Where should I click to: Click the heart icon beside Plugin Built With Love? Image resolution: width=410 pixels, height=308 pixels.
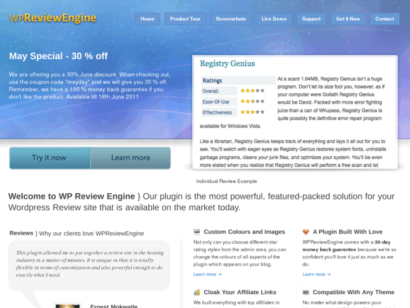[x=306, y=232]
